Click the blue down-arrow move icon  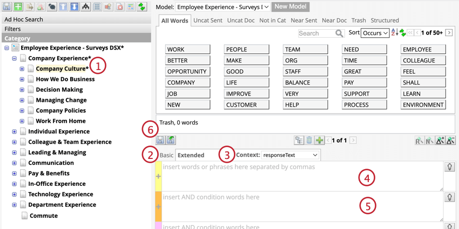(x=74, y=7)
